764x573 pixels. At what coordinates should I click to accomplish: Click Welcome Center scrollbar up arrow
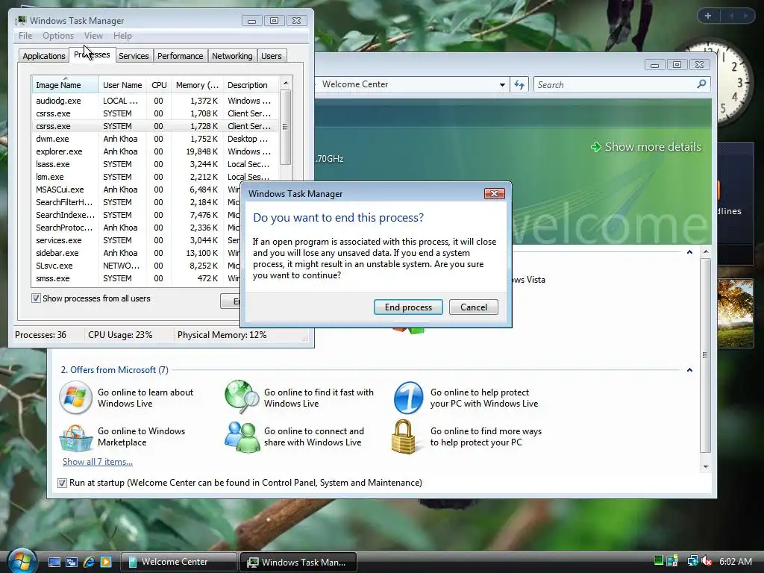click(706, 252)
